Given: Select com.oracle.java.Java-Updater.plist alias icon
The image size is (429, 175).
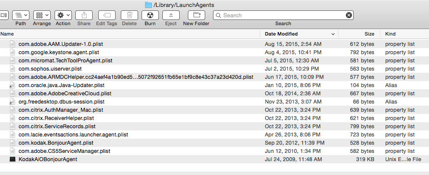Looking at the screenshot, I should (x=12, y=85).
